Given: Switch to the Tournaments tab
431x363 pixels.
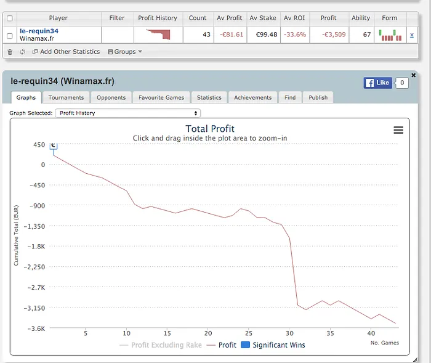Looking at the screenshot, I should pyautogui.click(x=66, y=97).
